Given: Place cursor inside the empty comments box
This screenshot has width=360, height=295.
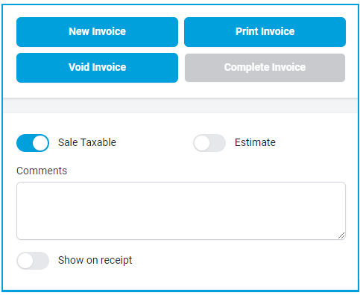Looking at the screenshot, I should [181, 211].
